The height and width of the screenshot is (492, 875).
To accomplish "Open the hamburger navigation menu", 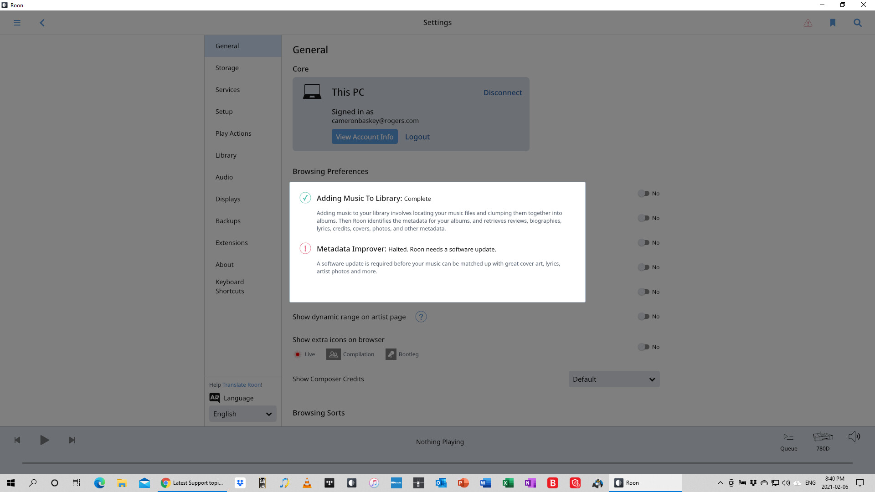I will coord(17,23).
